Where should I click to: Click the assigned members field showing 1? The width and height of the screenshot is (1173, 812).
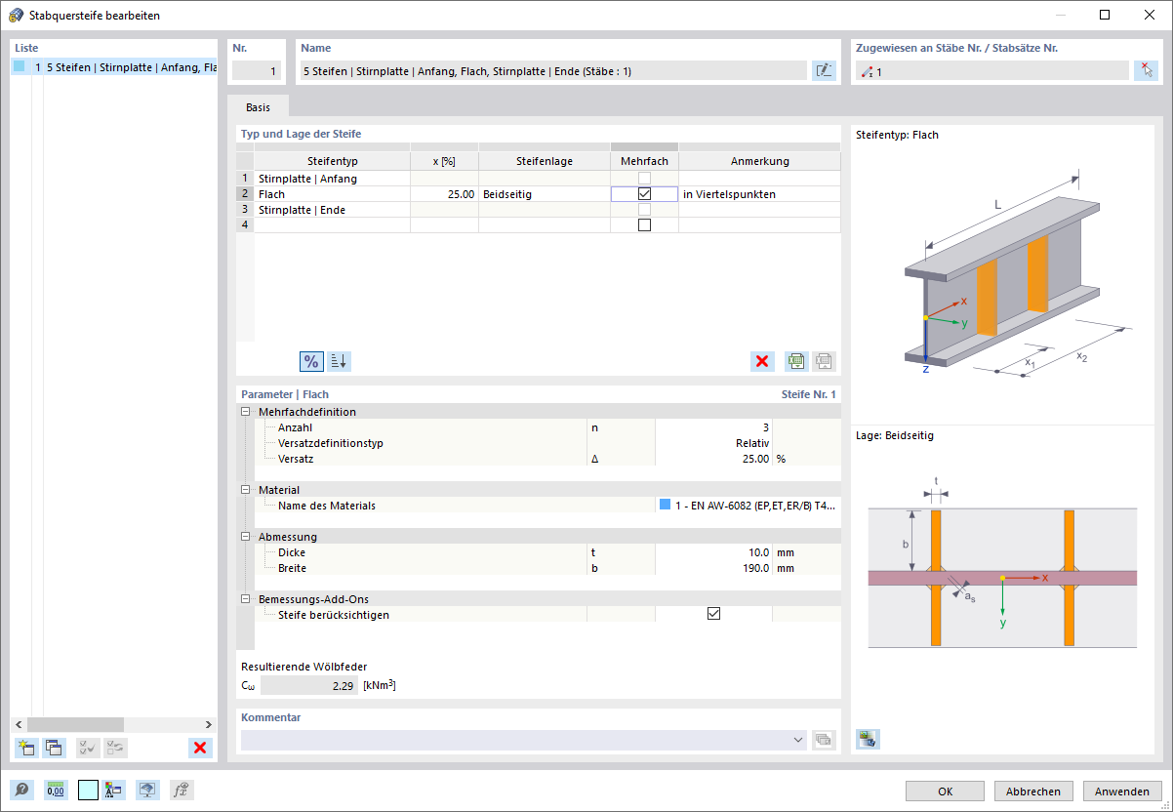click(991, 70)
